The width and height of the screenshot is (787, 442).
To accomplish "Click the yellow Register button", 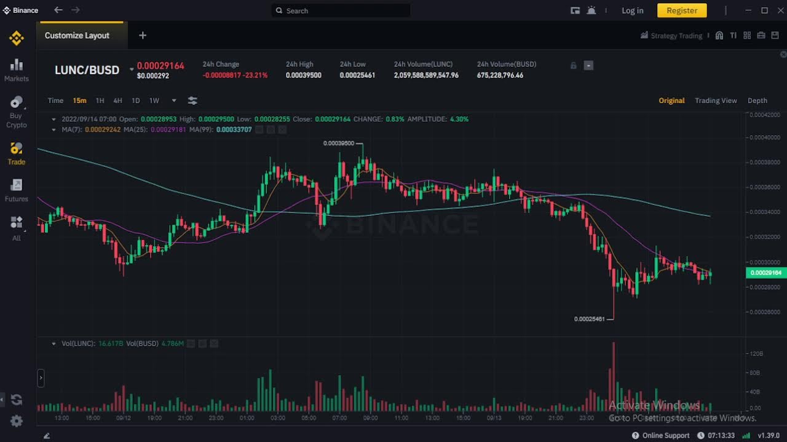I will (x=682, y=10).
